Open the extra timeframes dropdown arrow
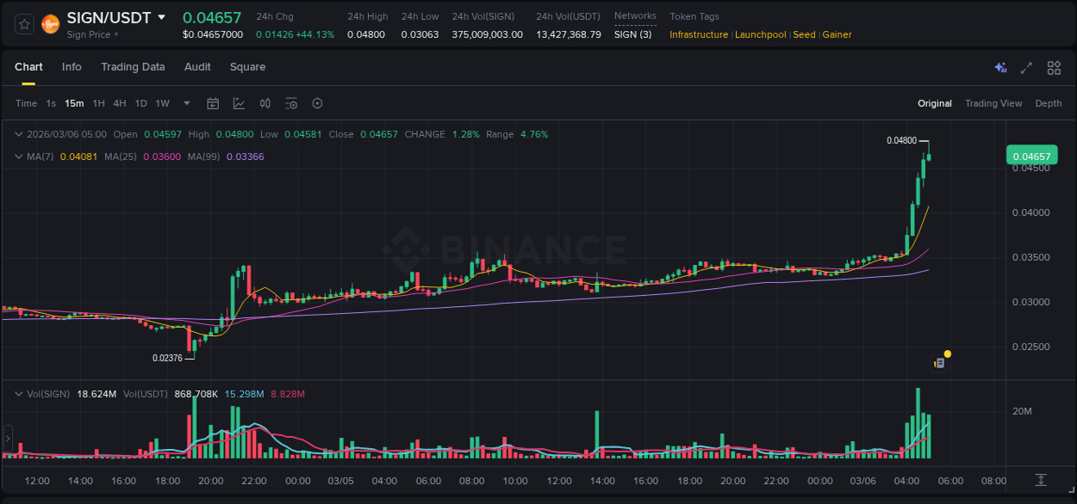The height and width of the screenshot is (504, 1077). point(185,103)
